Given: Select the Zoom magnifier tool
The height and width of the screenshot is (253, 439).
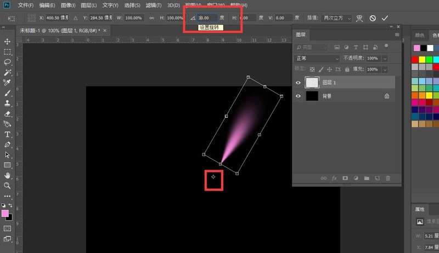Looking at the screenshot, I should point(8,186).
